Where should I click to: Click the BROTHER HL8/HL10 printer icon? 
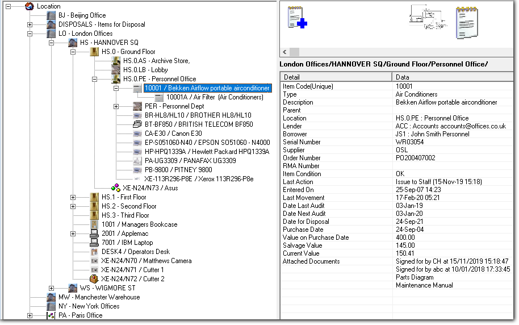click(137, 115)
